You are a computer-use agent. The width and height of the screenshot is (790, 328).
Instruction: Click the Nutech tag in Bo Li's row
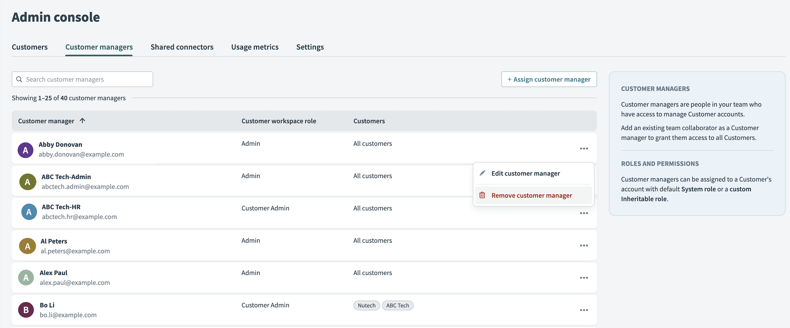click(x=366, y=305)
